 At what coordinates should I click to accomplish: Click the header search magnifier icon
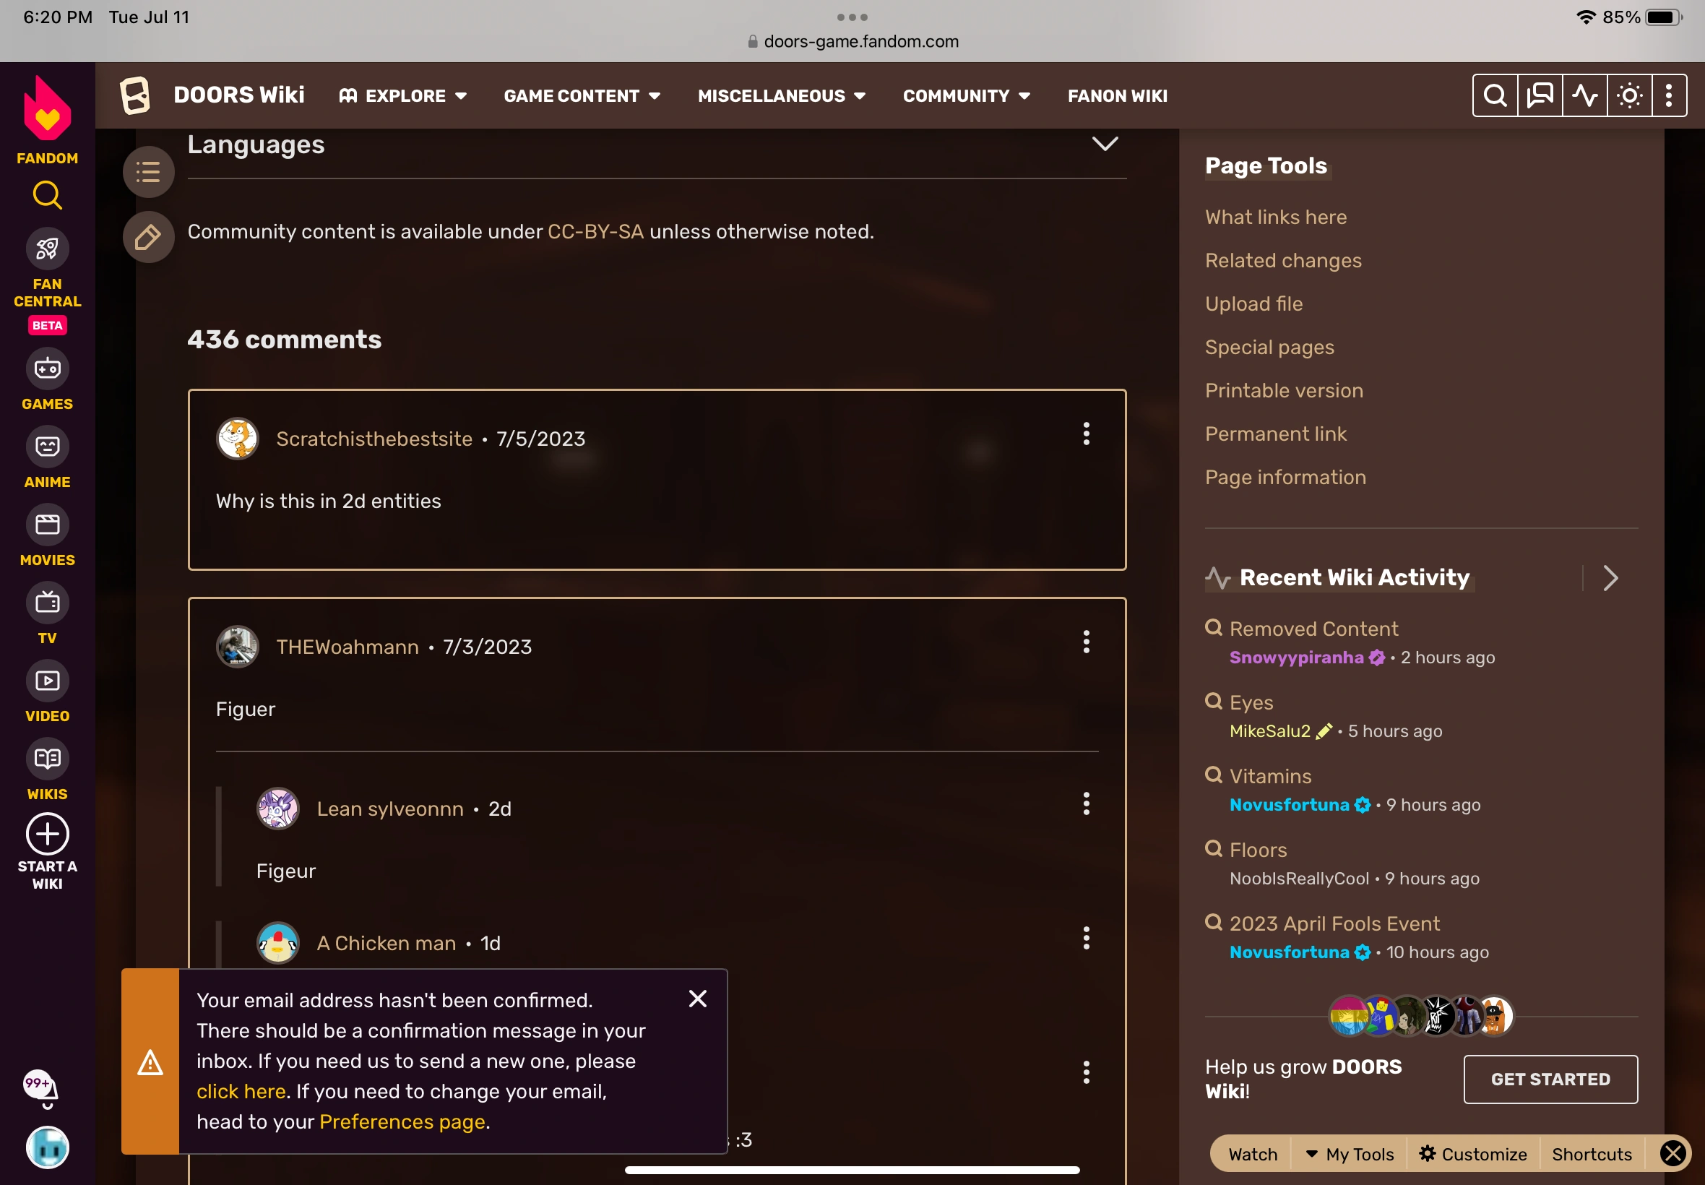[1495, 96]
